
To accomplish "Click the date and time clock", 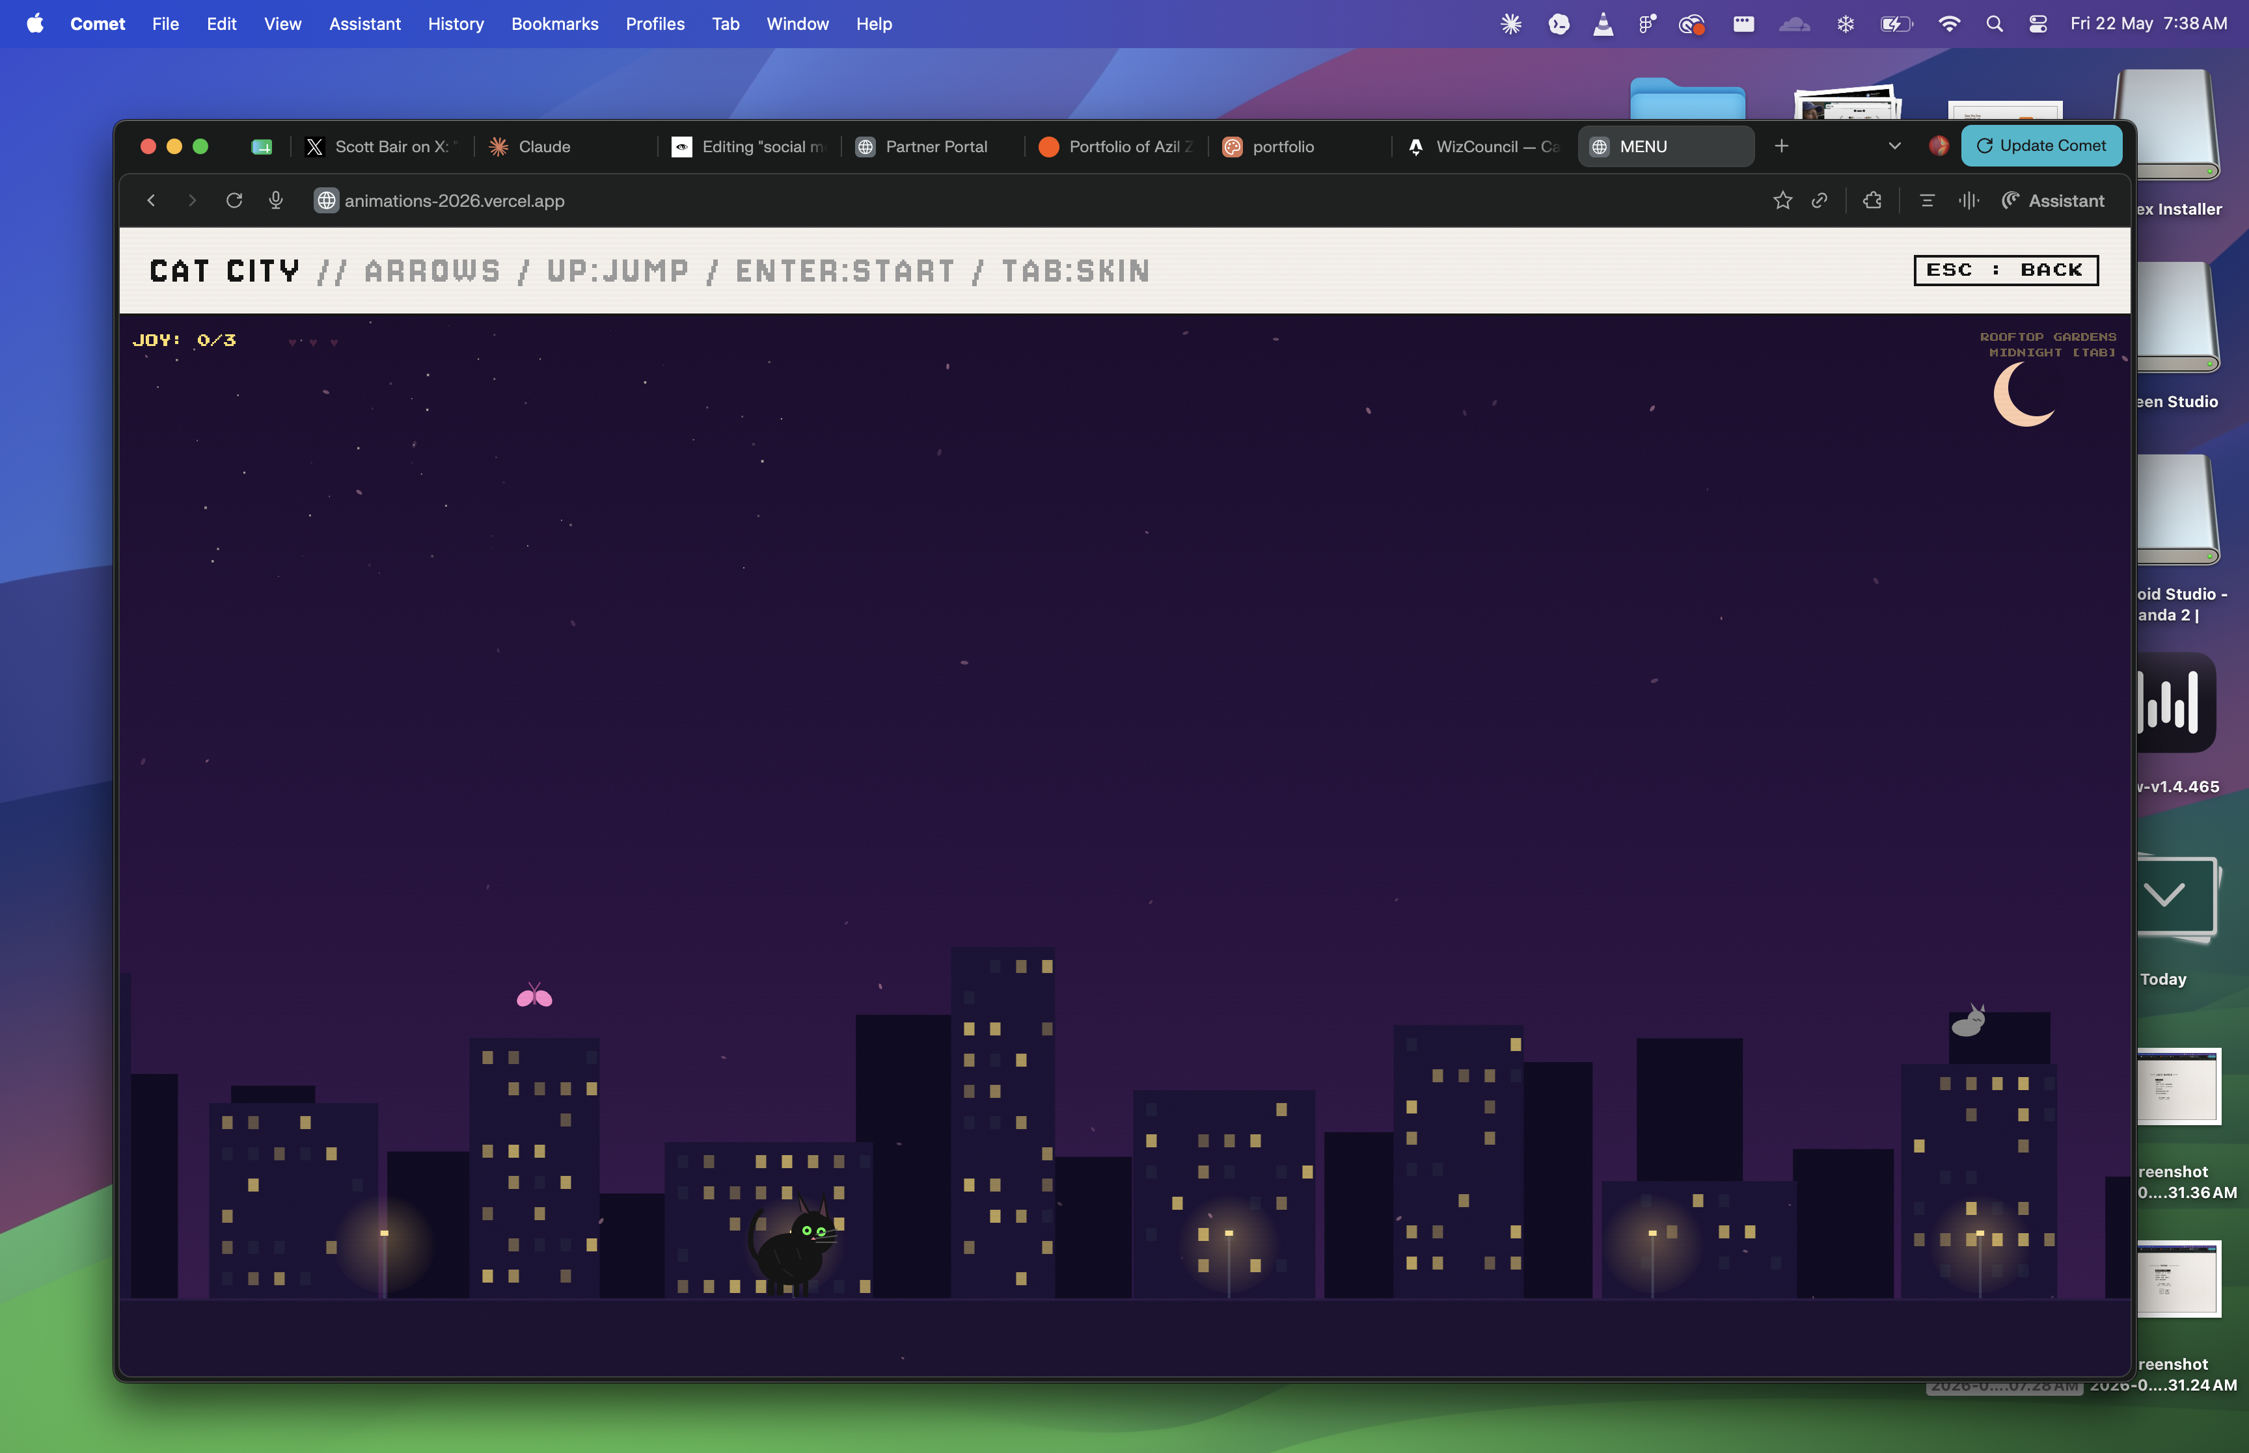I will [2148, 23].
